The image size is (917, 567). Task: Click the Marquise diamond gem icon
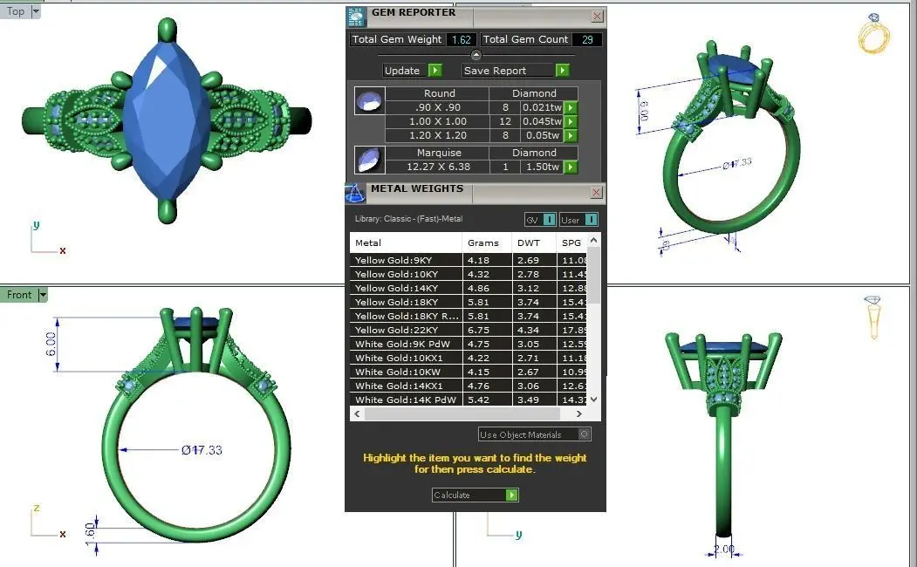click(370, 160)
